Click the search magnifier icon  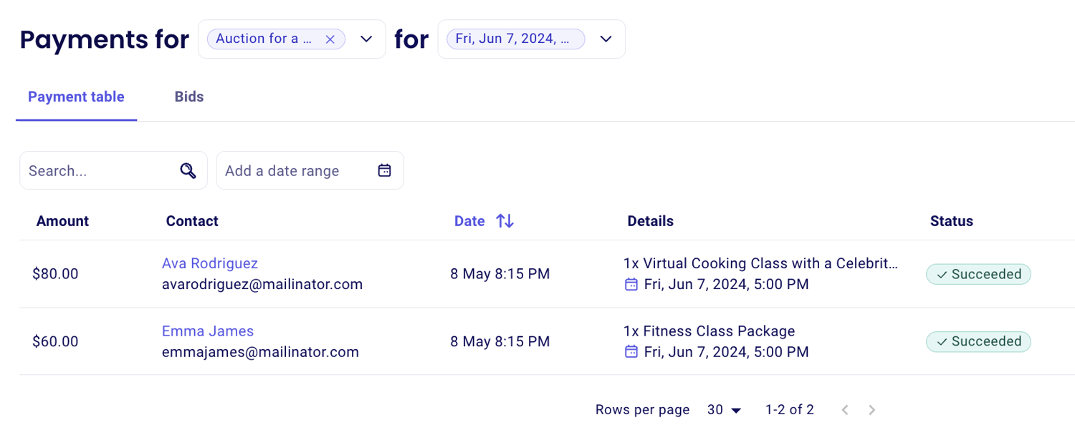pyautogui.click(x=188, y=171)
